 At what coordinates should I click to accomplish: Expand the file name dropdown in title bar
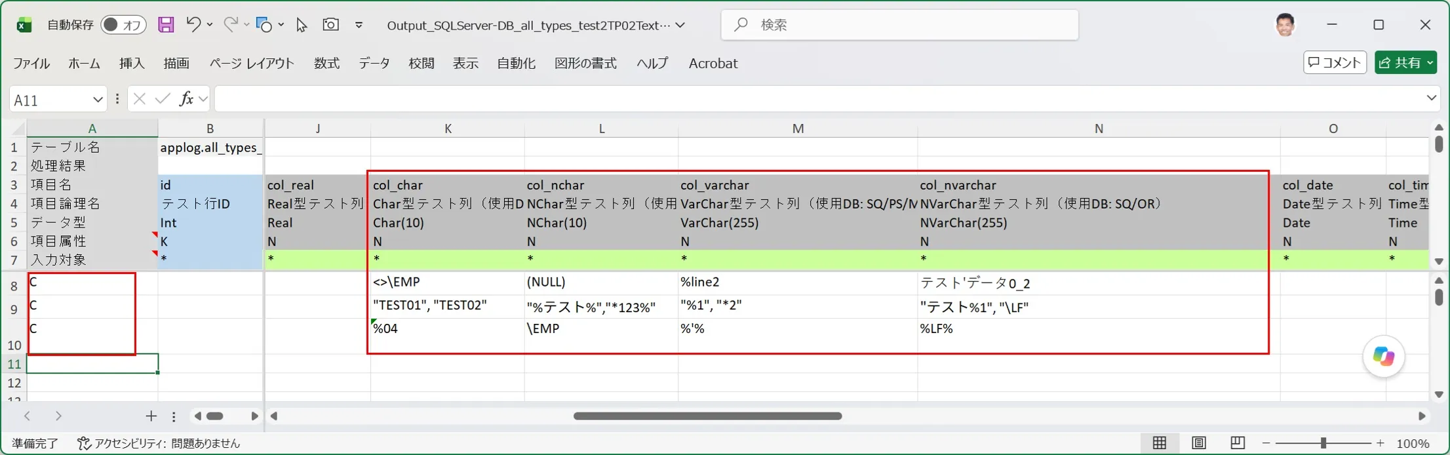[x=680, y=25]
